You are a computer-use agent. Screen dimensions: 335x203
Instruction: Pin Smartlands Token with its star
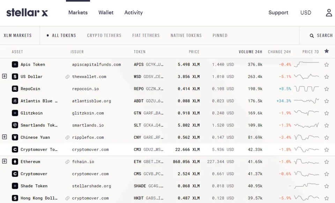pos(327,125)
